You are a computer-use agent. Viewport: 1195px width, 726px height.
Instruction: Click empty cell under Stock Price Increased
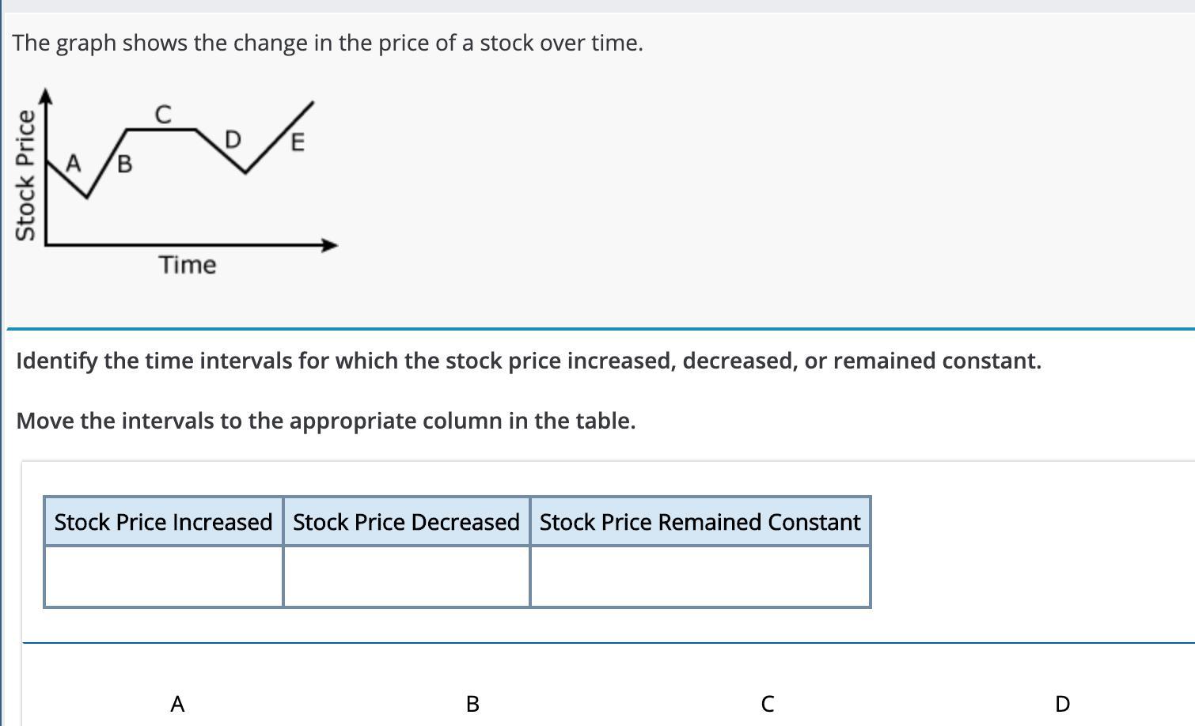coord(164,577)
